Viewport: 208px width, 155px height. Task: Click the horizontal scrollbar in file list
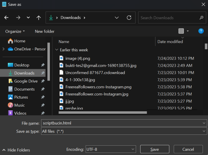103,112
